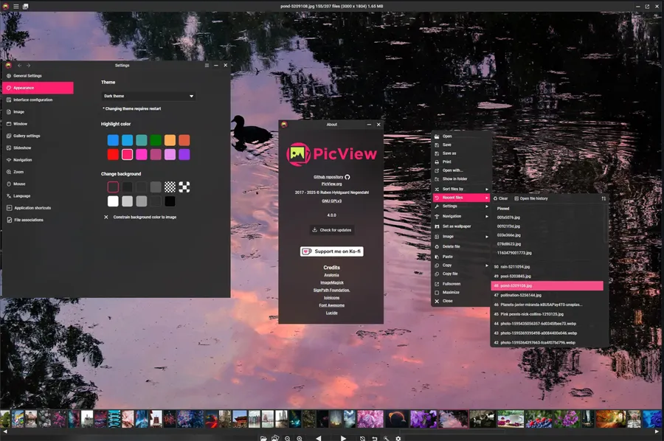Select the fine checkerboard background swatch
The height and width of the screenshot is (441, 664).
point(170,187)
